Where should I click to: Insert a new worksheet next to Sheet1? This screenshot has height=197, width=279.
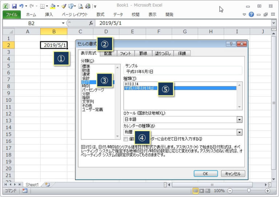[x=48, y=185]
